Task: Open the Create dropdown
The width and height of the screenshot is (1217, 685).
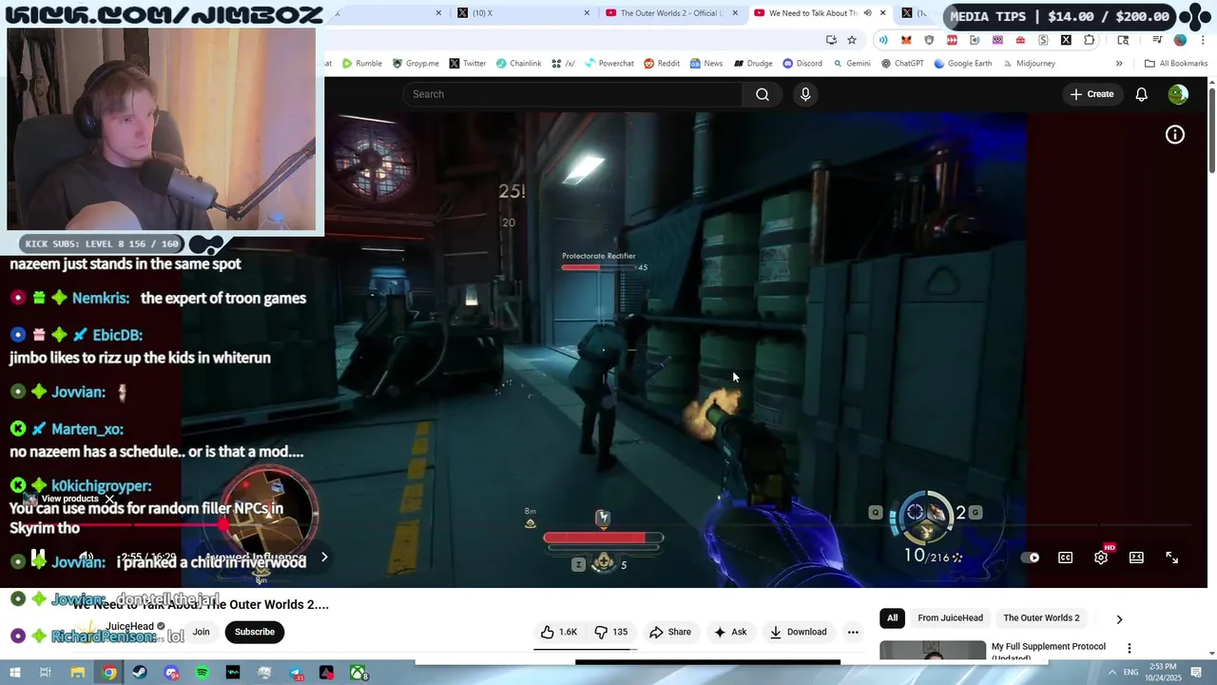Action: point(1091,94)
